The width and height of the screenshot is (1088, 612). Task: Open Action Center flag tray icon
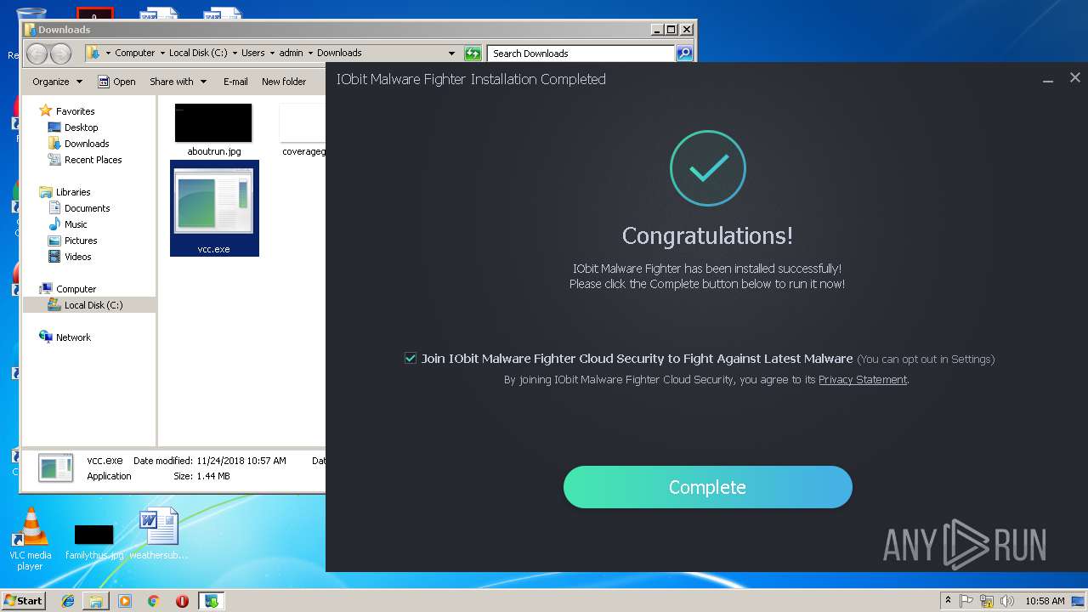967,601
